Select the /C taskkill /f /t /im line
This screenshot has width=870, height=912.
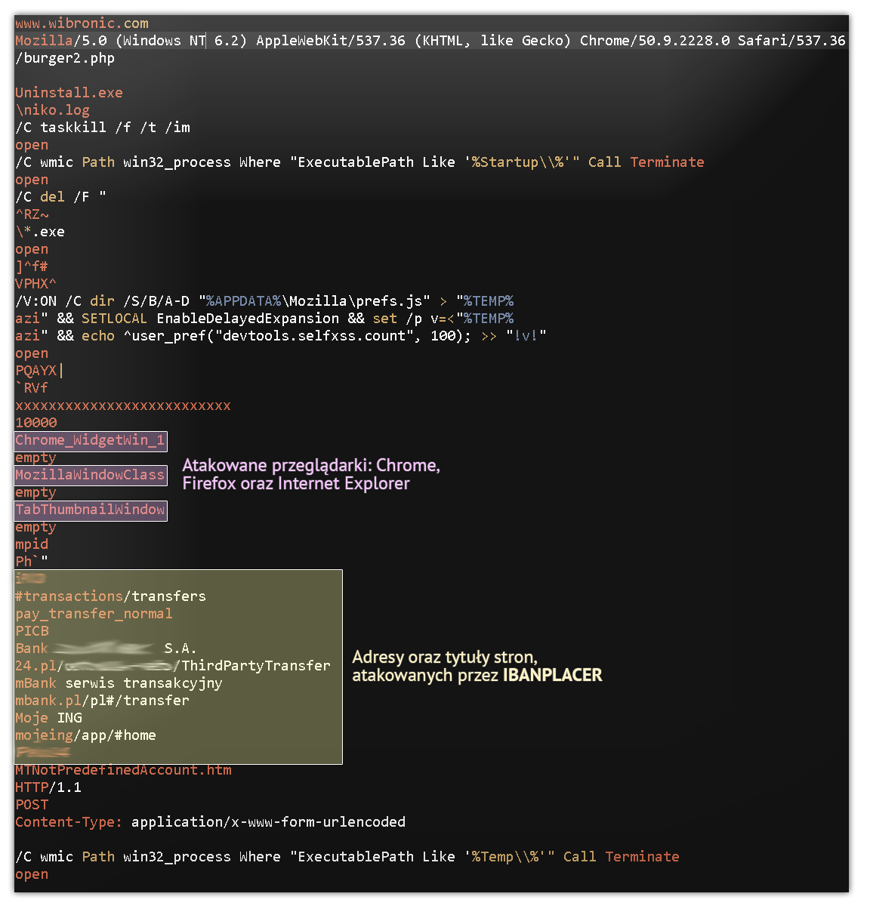[x=103, y=128]
